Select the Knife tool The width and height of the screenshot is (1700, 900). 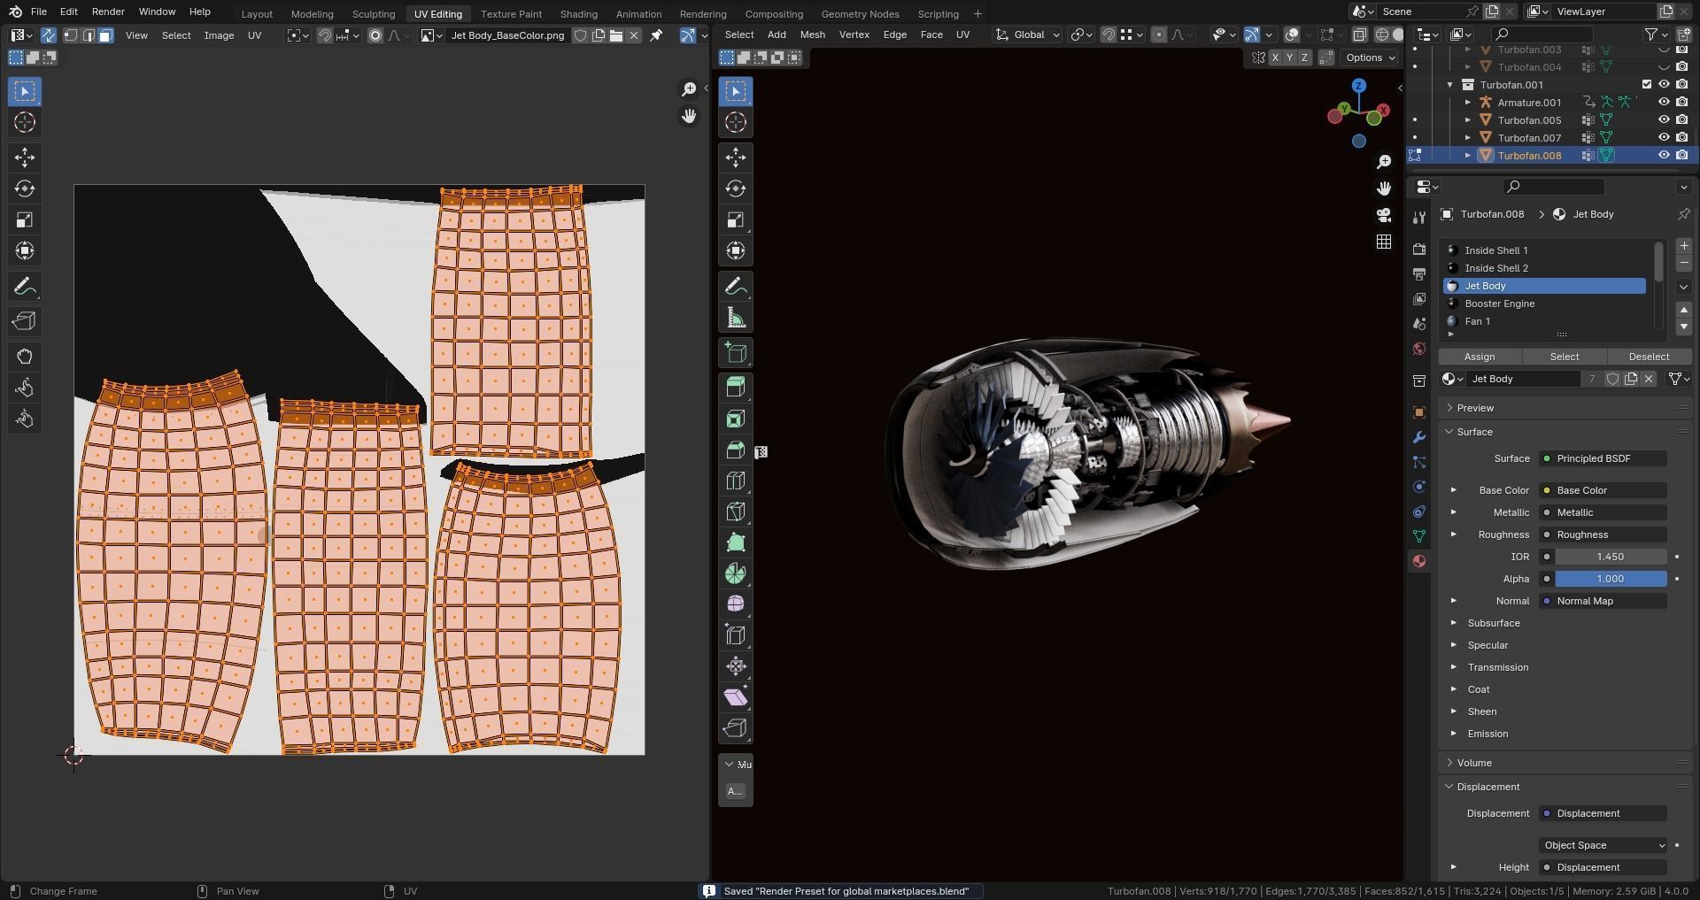click(736, 512)
